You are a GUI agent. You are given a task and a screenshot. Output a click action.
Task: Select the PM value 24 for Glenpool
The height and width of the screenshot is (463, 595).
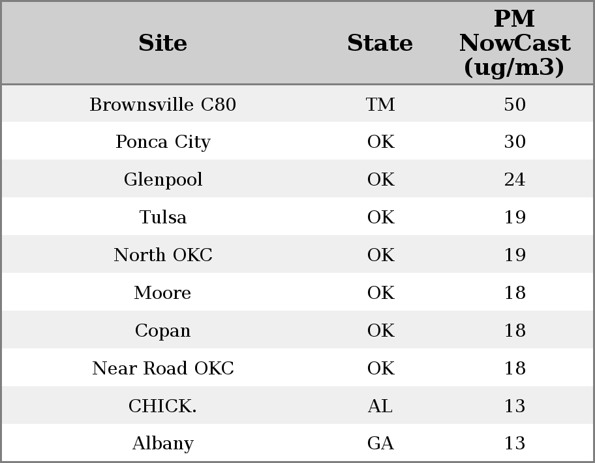click(515, 180)
